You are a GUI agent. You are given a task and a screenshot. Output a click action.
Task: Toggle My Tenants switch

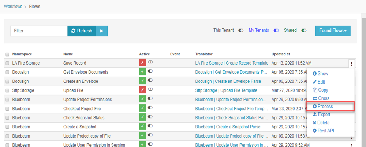click(276, 31)
